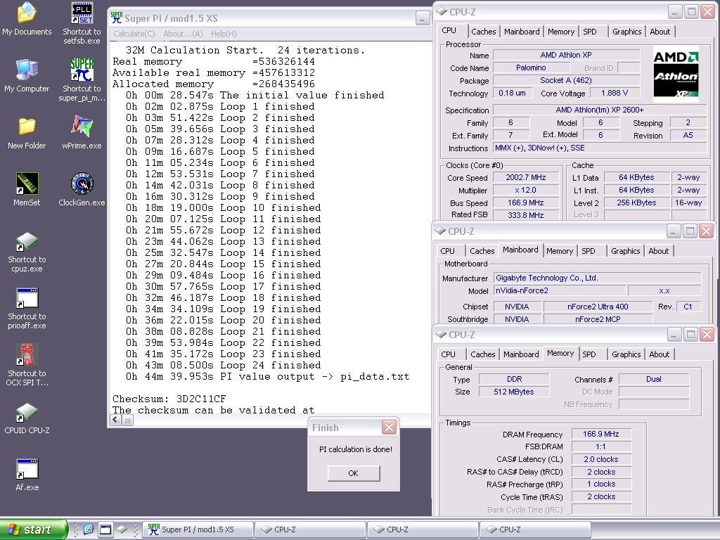
Task: Click the Super PI title bar icon
Action: point(117,18)
